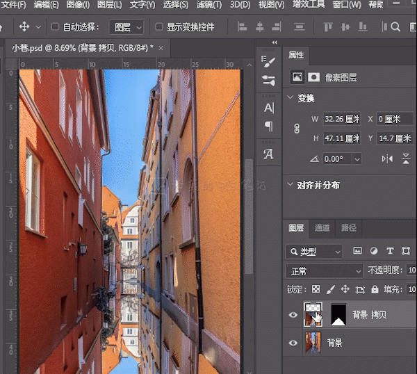Enable the 自动选择 checkbox

click(55, 26)
